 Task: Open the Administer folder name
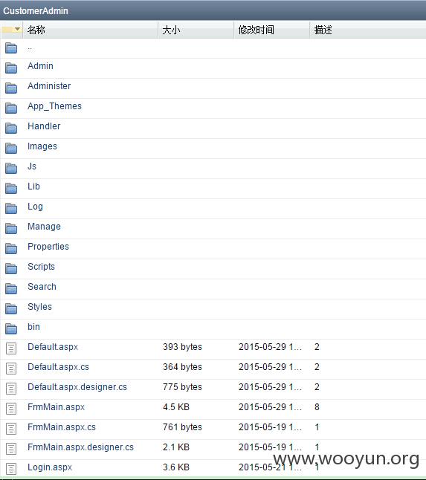(x=49, y=86)
